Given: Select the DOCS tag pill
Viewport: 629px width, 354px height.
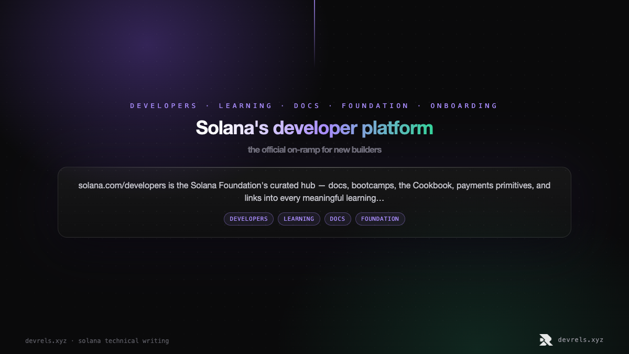Looking at the screenshot, I should click(338, 219).
